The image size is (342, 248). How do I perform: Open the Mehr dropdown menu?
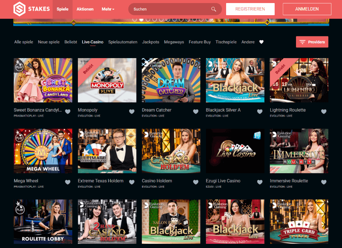click(x=108, y=9)
